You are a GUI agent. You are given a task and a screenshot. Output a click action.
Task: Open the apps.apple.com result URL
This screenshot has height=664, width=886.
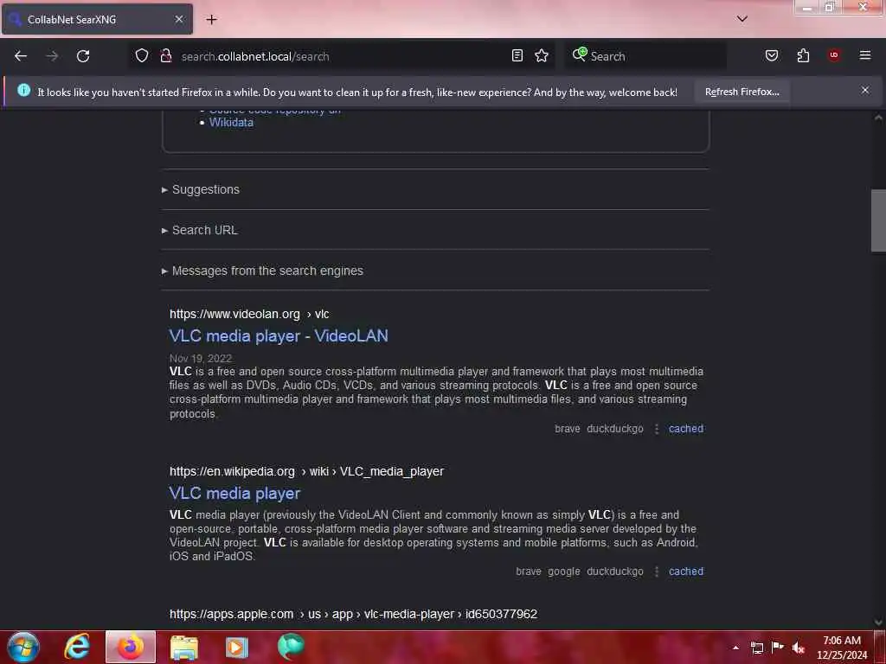[353, 615]
